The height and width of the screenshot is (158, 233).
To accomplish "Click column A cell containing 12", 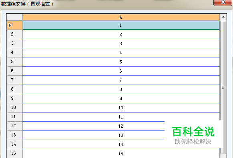I will pos(121,126).
